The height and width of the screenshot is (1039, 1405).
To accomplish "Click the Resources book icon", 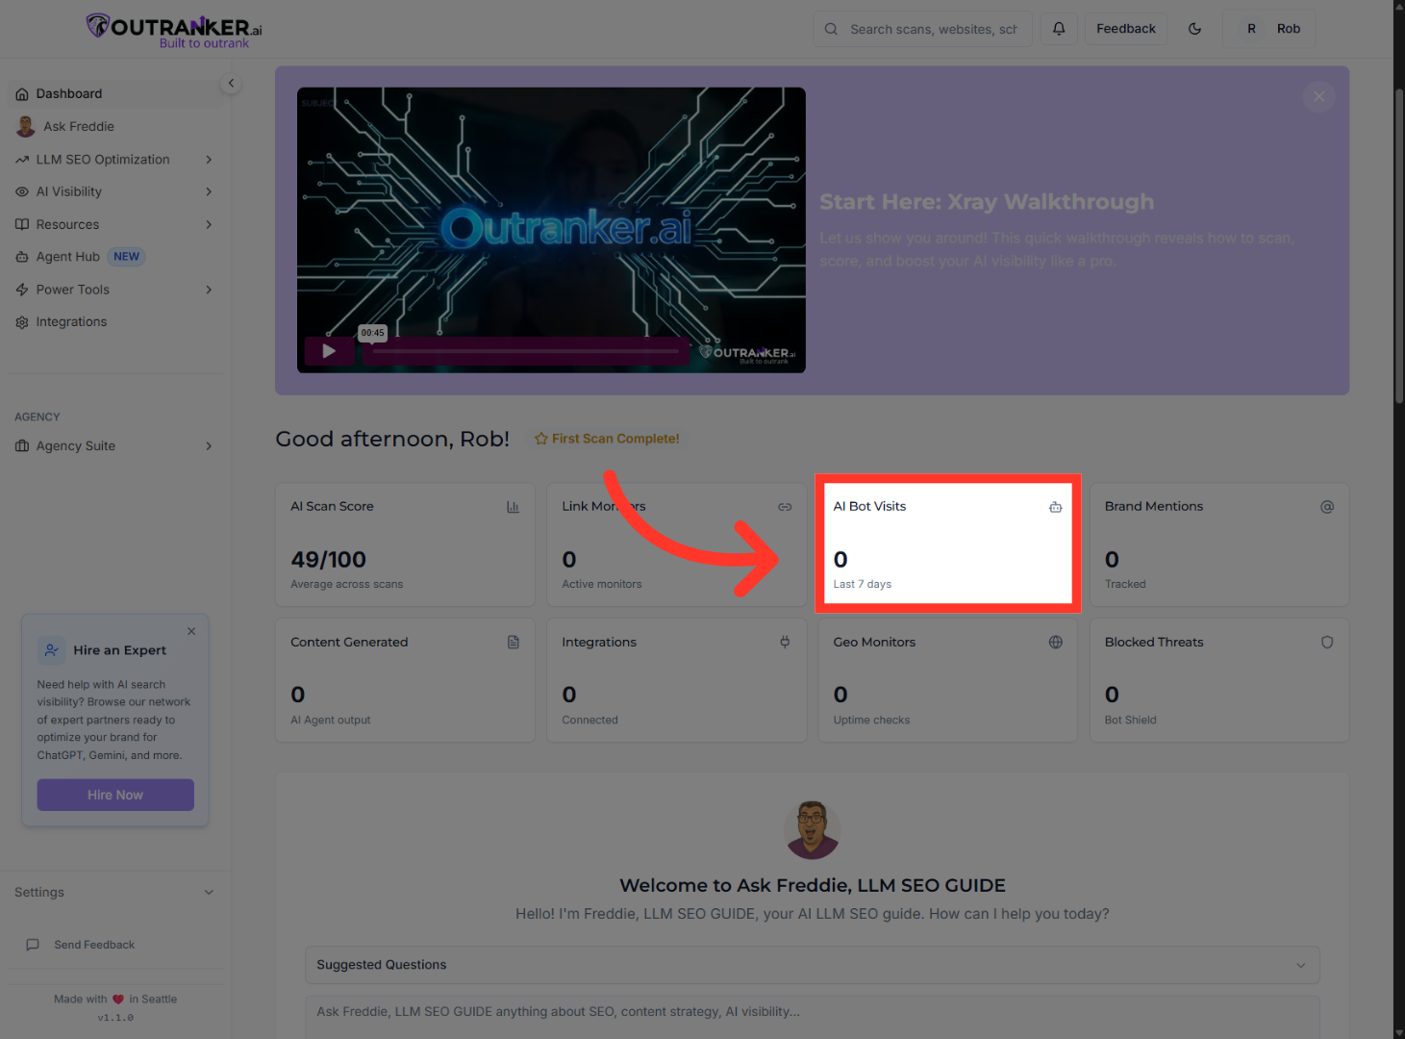I will pyautogui.click(x=22, y=225).
